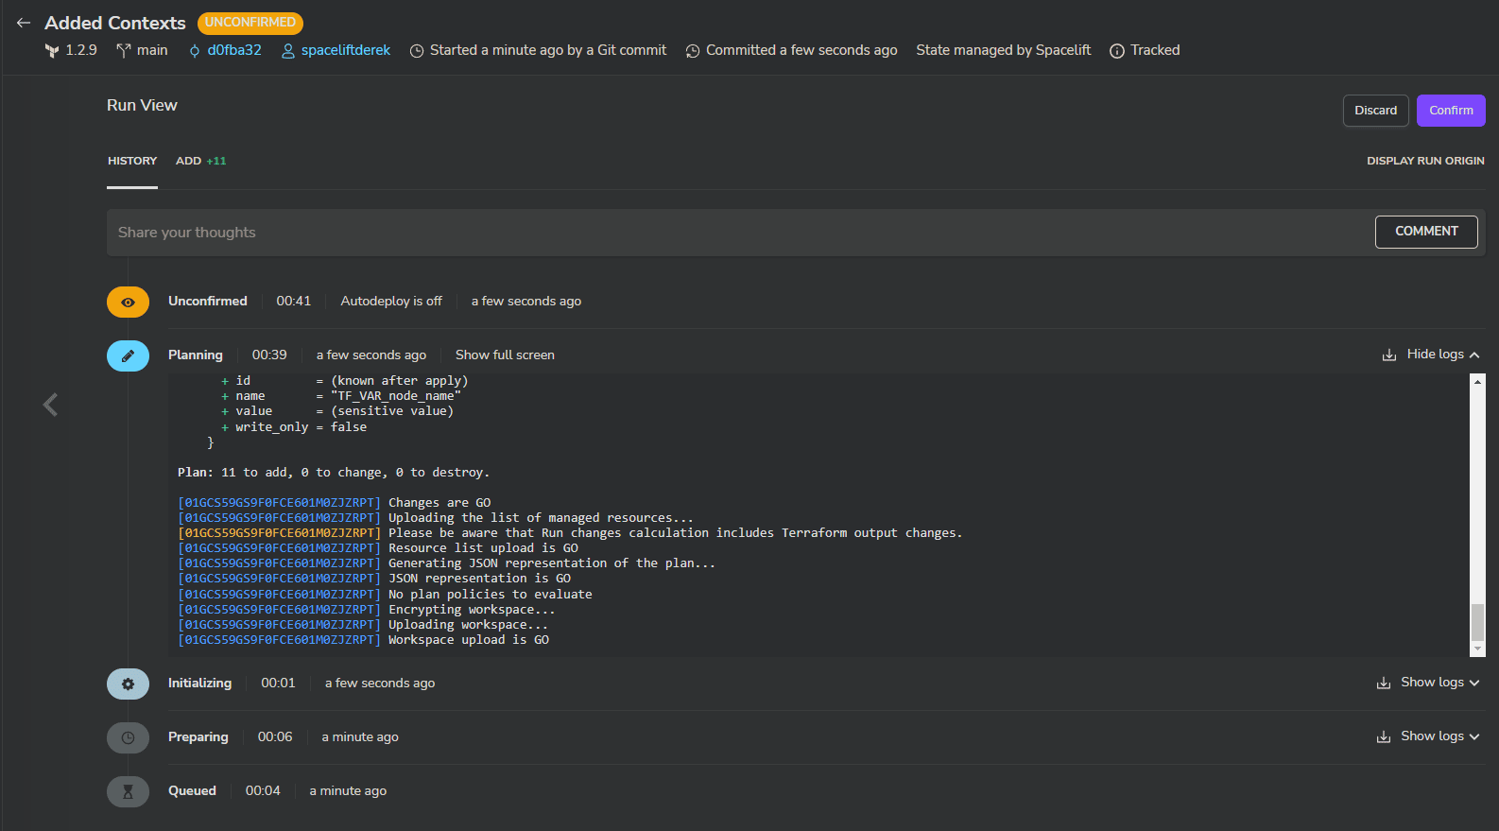Click the Preparing clock status icon
Screen dimensions: 1499x831
click(128, 738)
